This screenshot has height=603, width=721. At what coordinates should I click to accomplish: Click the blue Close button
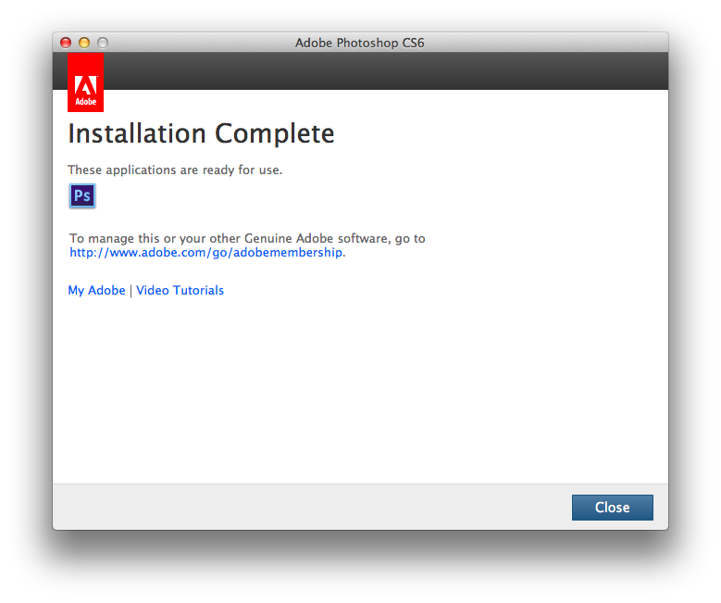[613, 508]
